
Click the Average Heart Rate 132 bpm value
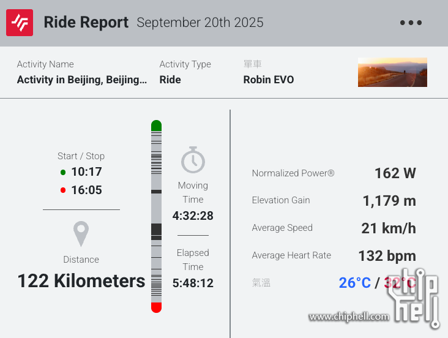pos(387,256)
